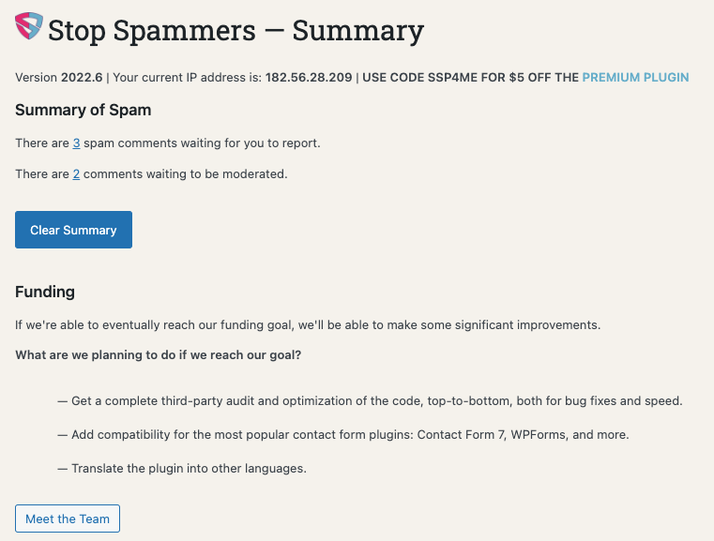Click the Meet the Team button
The height and width of the screenshot is (541, 714).
68,518
